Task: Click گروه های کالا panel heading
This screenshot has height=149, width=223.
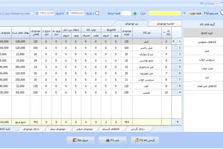Action: click(207, 24)
